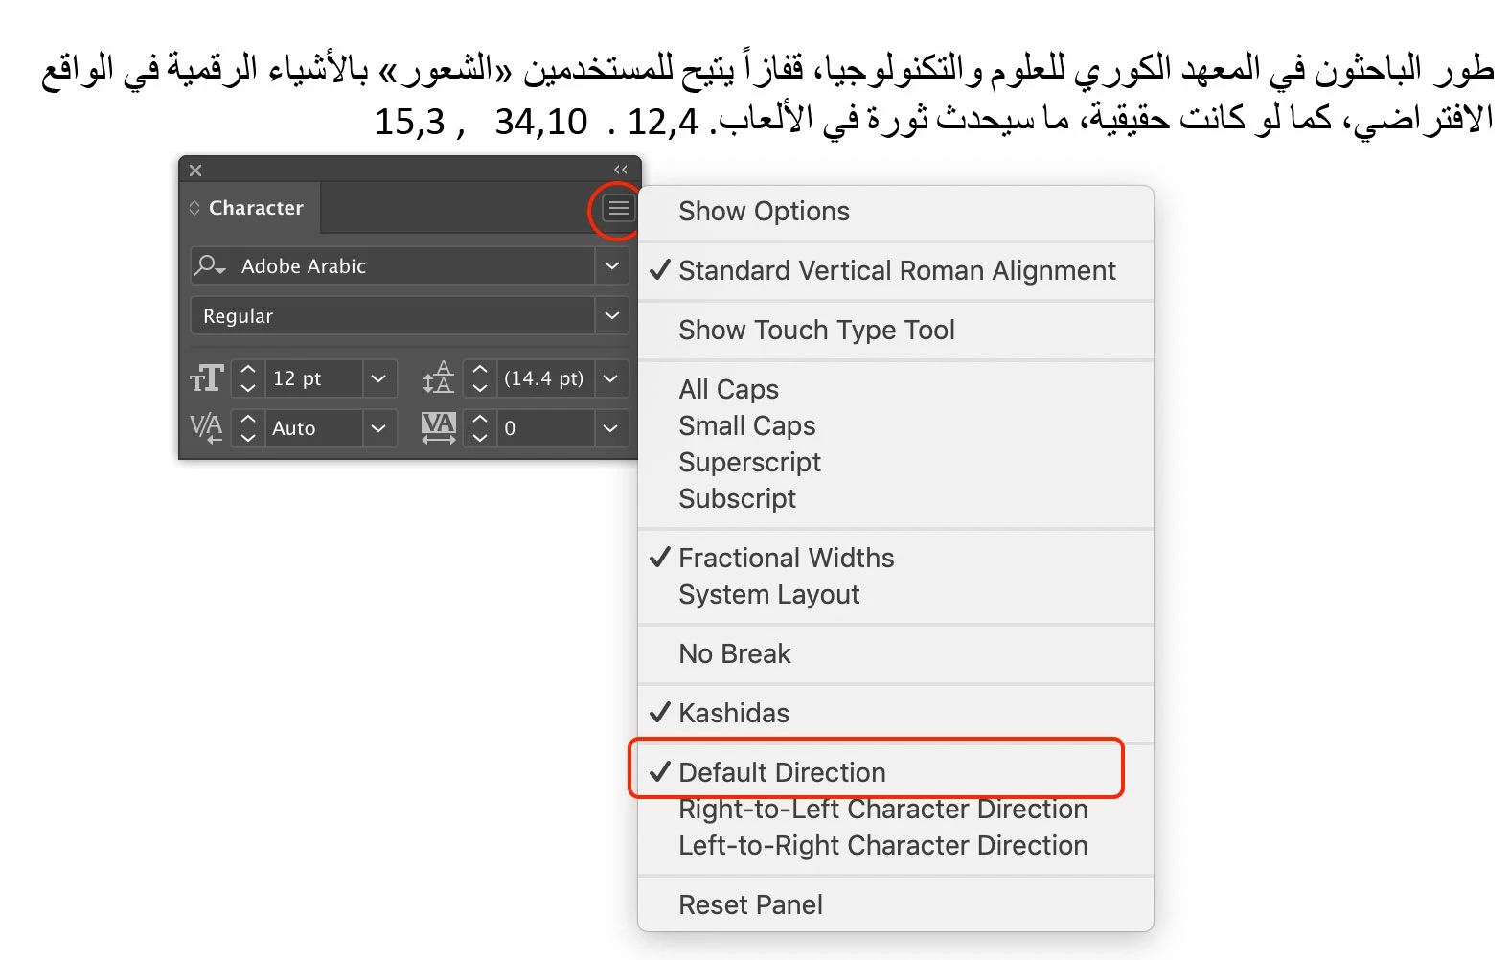Click the 12 pt font size field

pyautogui.click(x=314, y=378)
